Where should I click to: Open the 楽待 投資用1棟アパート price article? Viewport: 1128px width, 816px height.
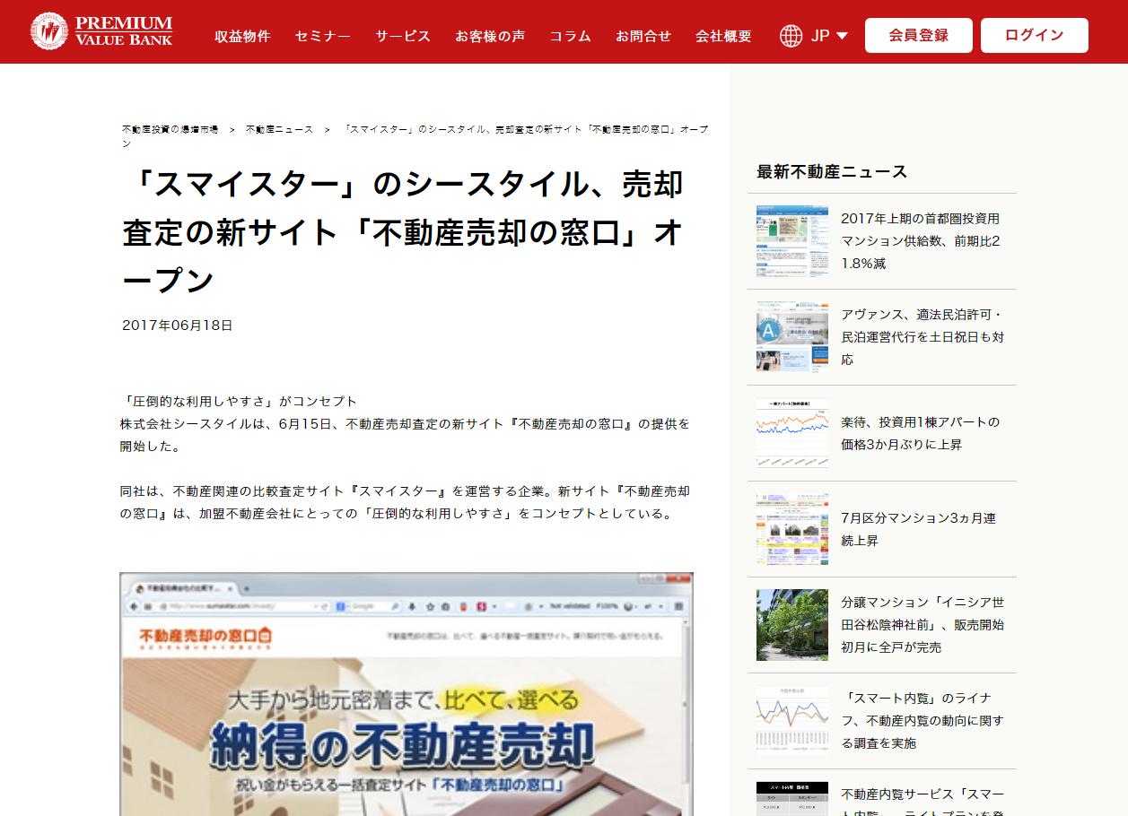923,433
